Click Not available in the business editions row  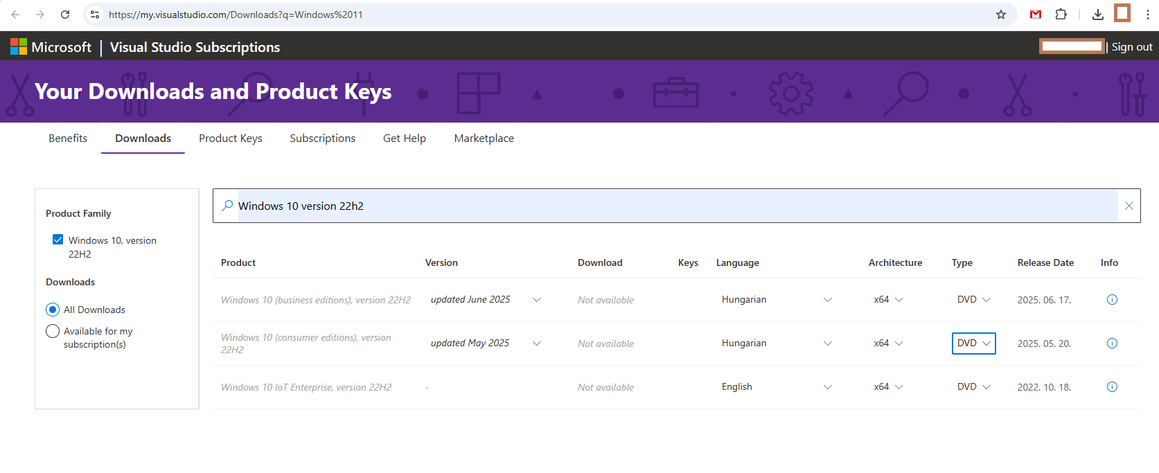click(x=605, y=300)
